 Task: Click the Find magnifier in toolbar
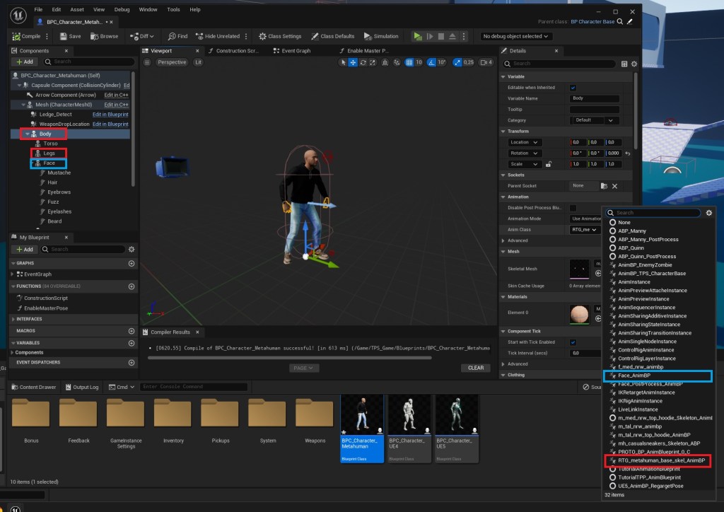tap(171, 36)
